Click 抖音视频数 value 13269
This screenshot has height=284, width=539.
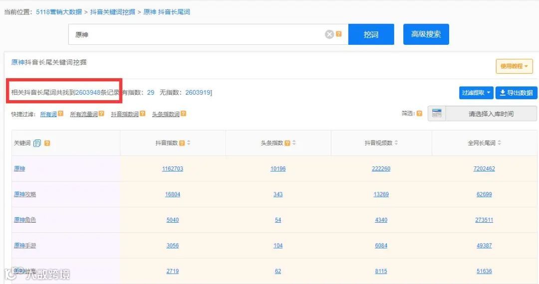click(x=381, y=194)
